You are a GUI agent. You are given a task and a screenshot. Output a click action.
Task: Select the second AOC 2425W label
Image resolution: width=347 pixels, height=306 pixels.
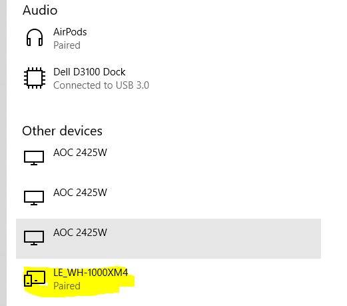click(x=80, y=193)
